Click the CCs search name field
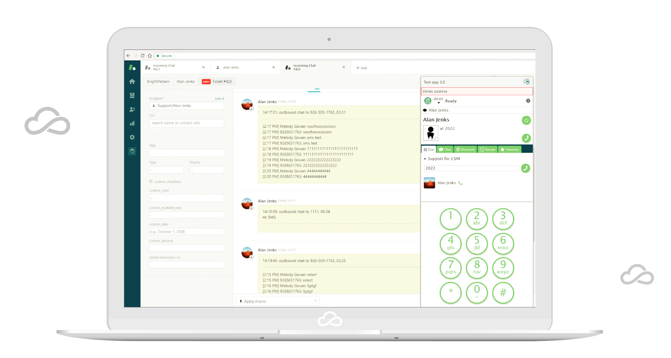671x358 pixels. point(187,123)
